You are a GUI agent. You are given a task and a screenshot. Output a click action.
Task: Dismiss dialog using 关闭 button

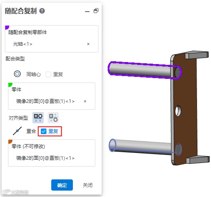[x=88, y=185]
